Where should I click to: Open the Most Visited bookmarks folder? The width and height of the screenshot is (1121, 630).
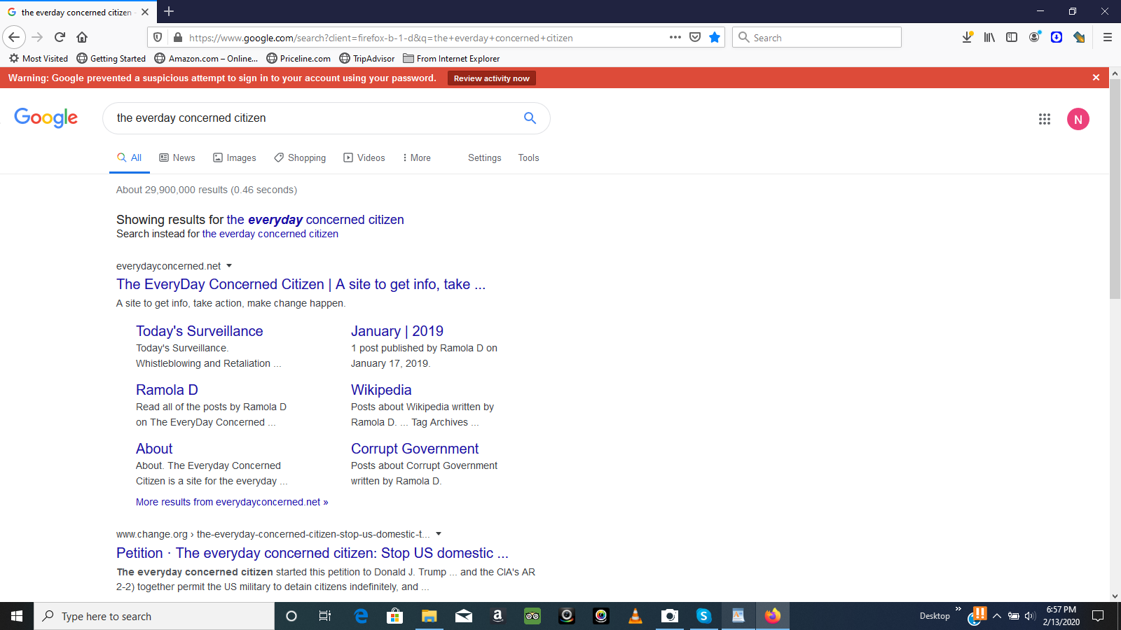click(39, 59)
